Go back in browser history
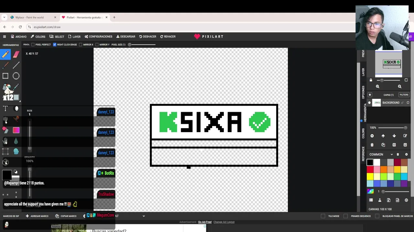This screenshot has width=414, height=232. click(5, 27)
